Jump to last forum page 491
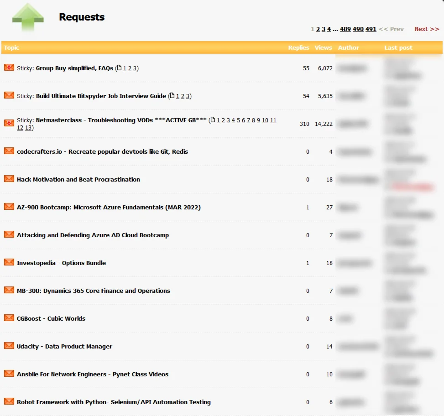Image resolution: width=444 pixels, height=416 pixels. point(371,29)
